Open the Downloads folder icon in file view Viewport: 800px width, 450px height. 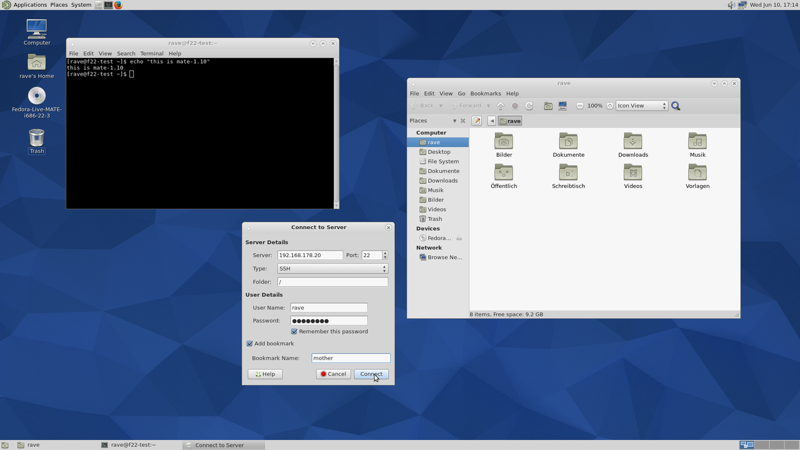(632, 142)
